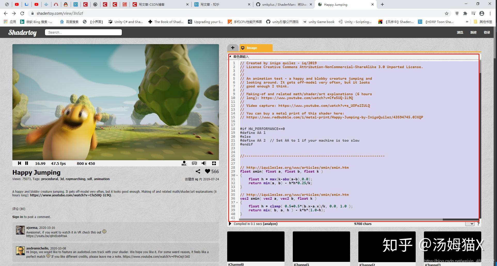
Task: Open editor help question mark
Action: pyautogui.click(x=478, y=224)
